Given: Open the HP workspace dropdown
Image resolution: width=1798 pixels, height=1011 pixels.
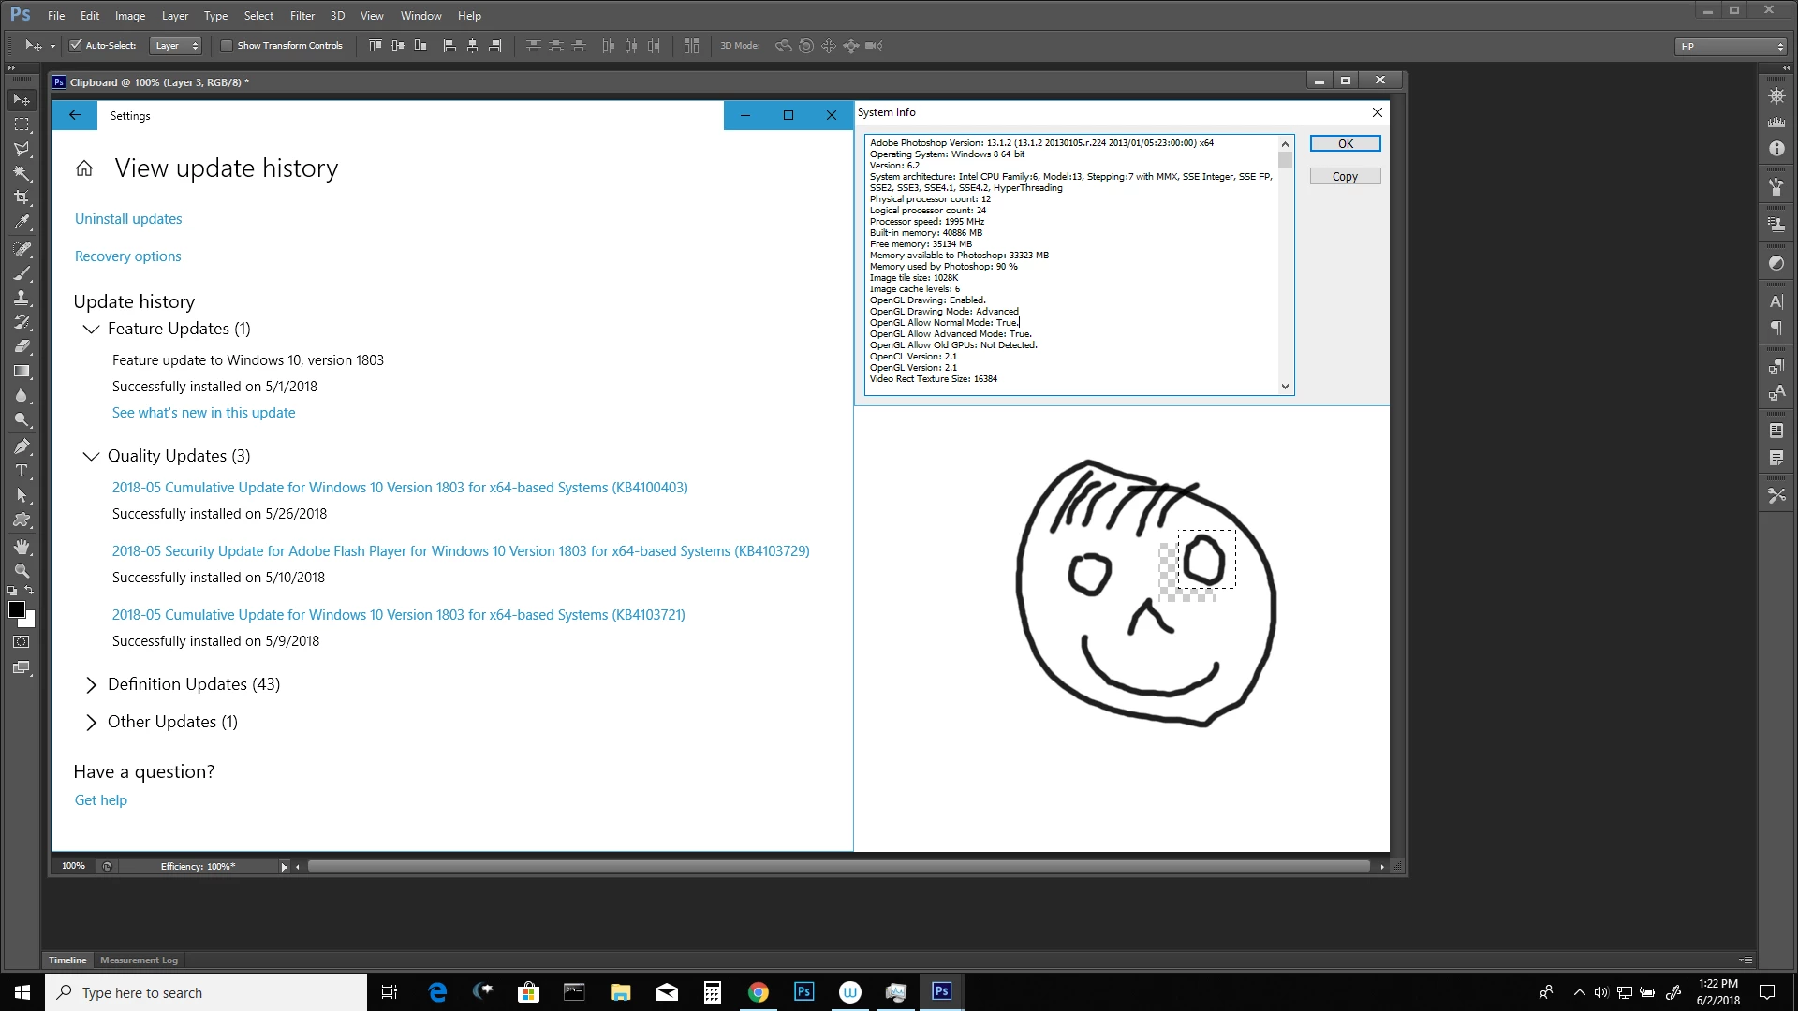Looking at the screenshot, I should 1732,46.
